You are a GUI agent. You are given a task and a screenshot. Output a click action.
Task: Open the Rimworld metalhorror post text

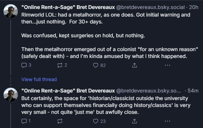pyautogui.click(x=109, y=36)
